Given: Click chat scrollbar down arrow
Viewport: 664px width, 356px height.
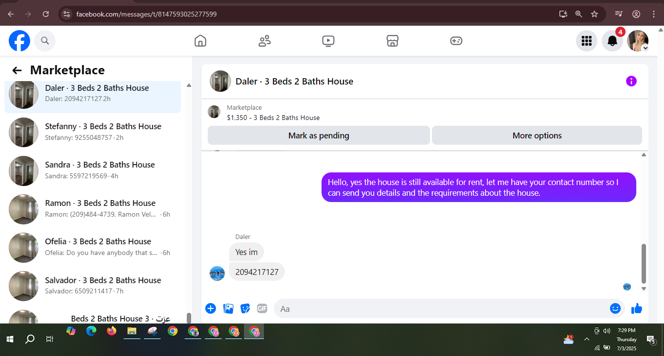Looking at the screenshot, I should pos(644,289).
